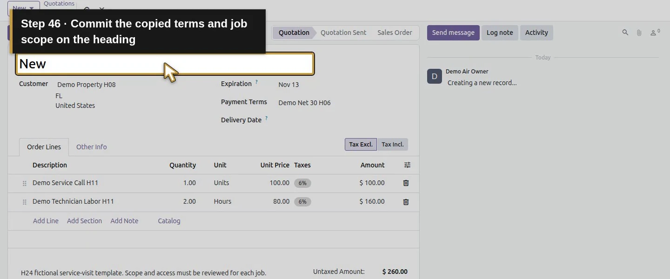
Task: Open the Activity scheduler button
Action: (536, 33)
